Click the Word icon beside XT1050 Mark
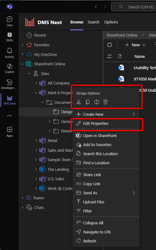Viewport: 156px width, 250px height. tap(121, 79)
